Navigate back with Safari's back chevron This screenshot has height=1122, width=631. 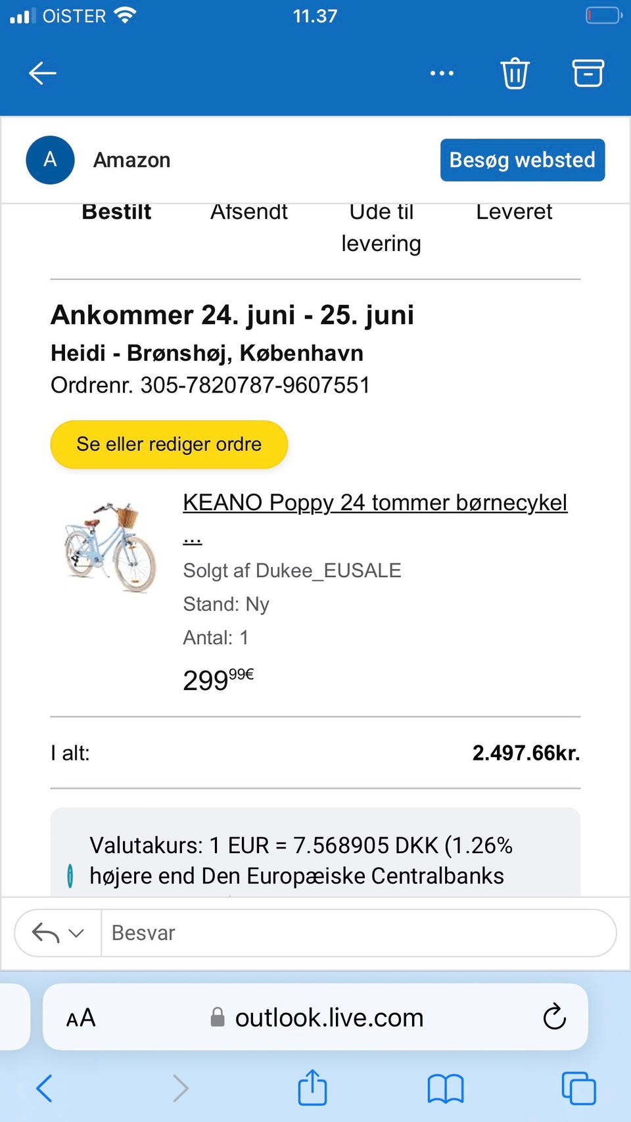[x=45, y=1088]
